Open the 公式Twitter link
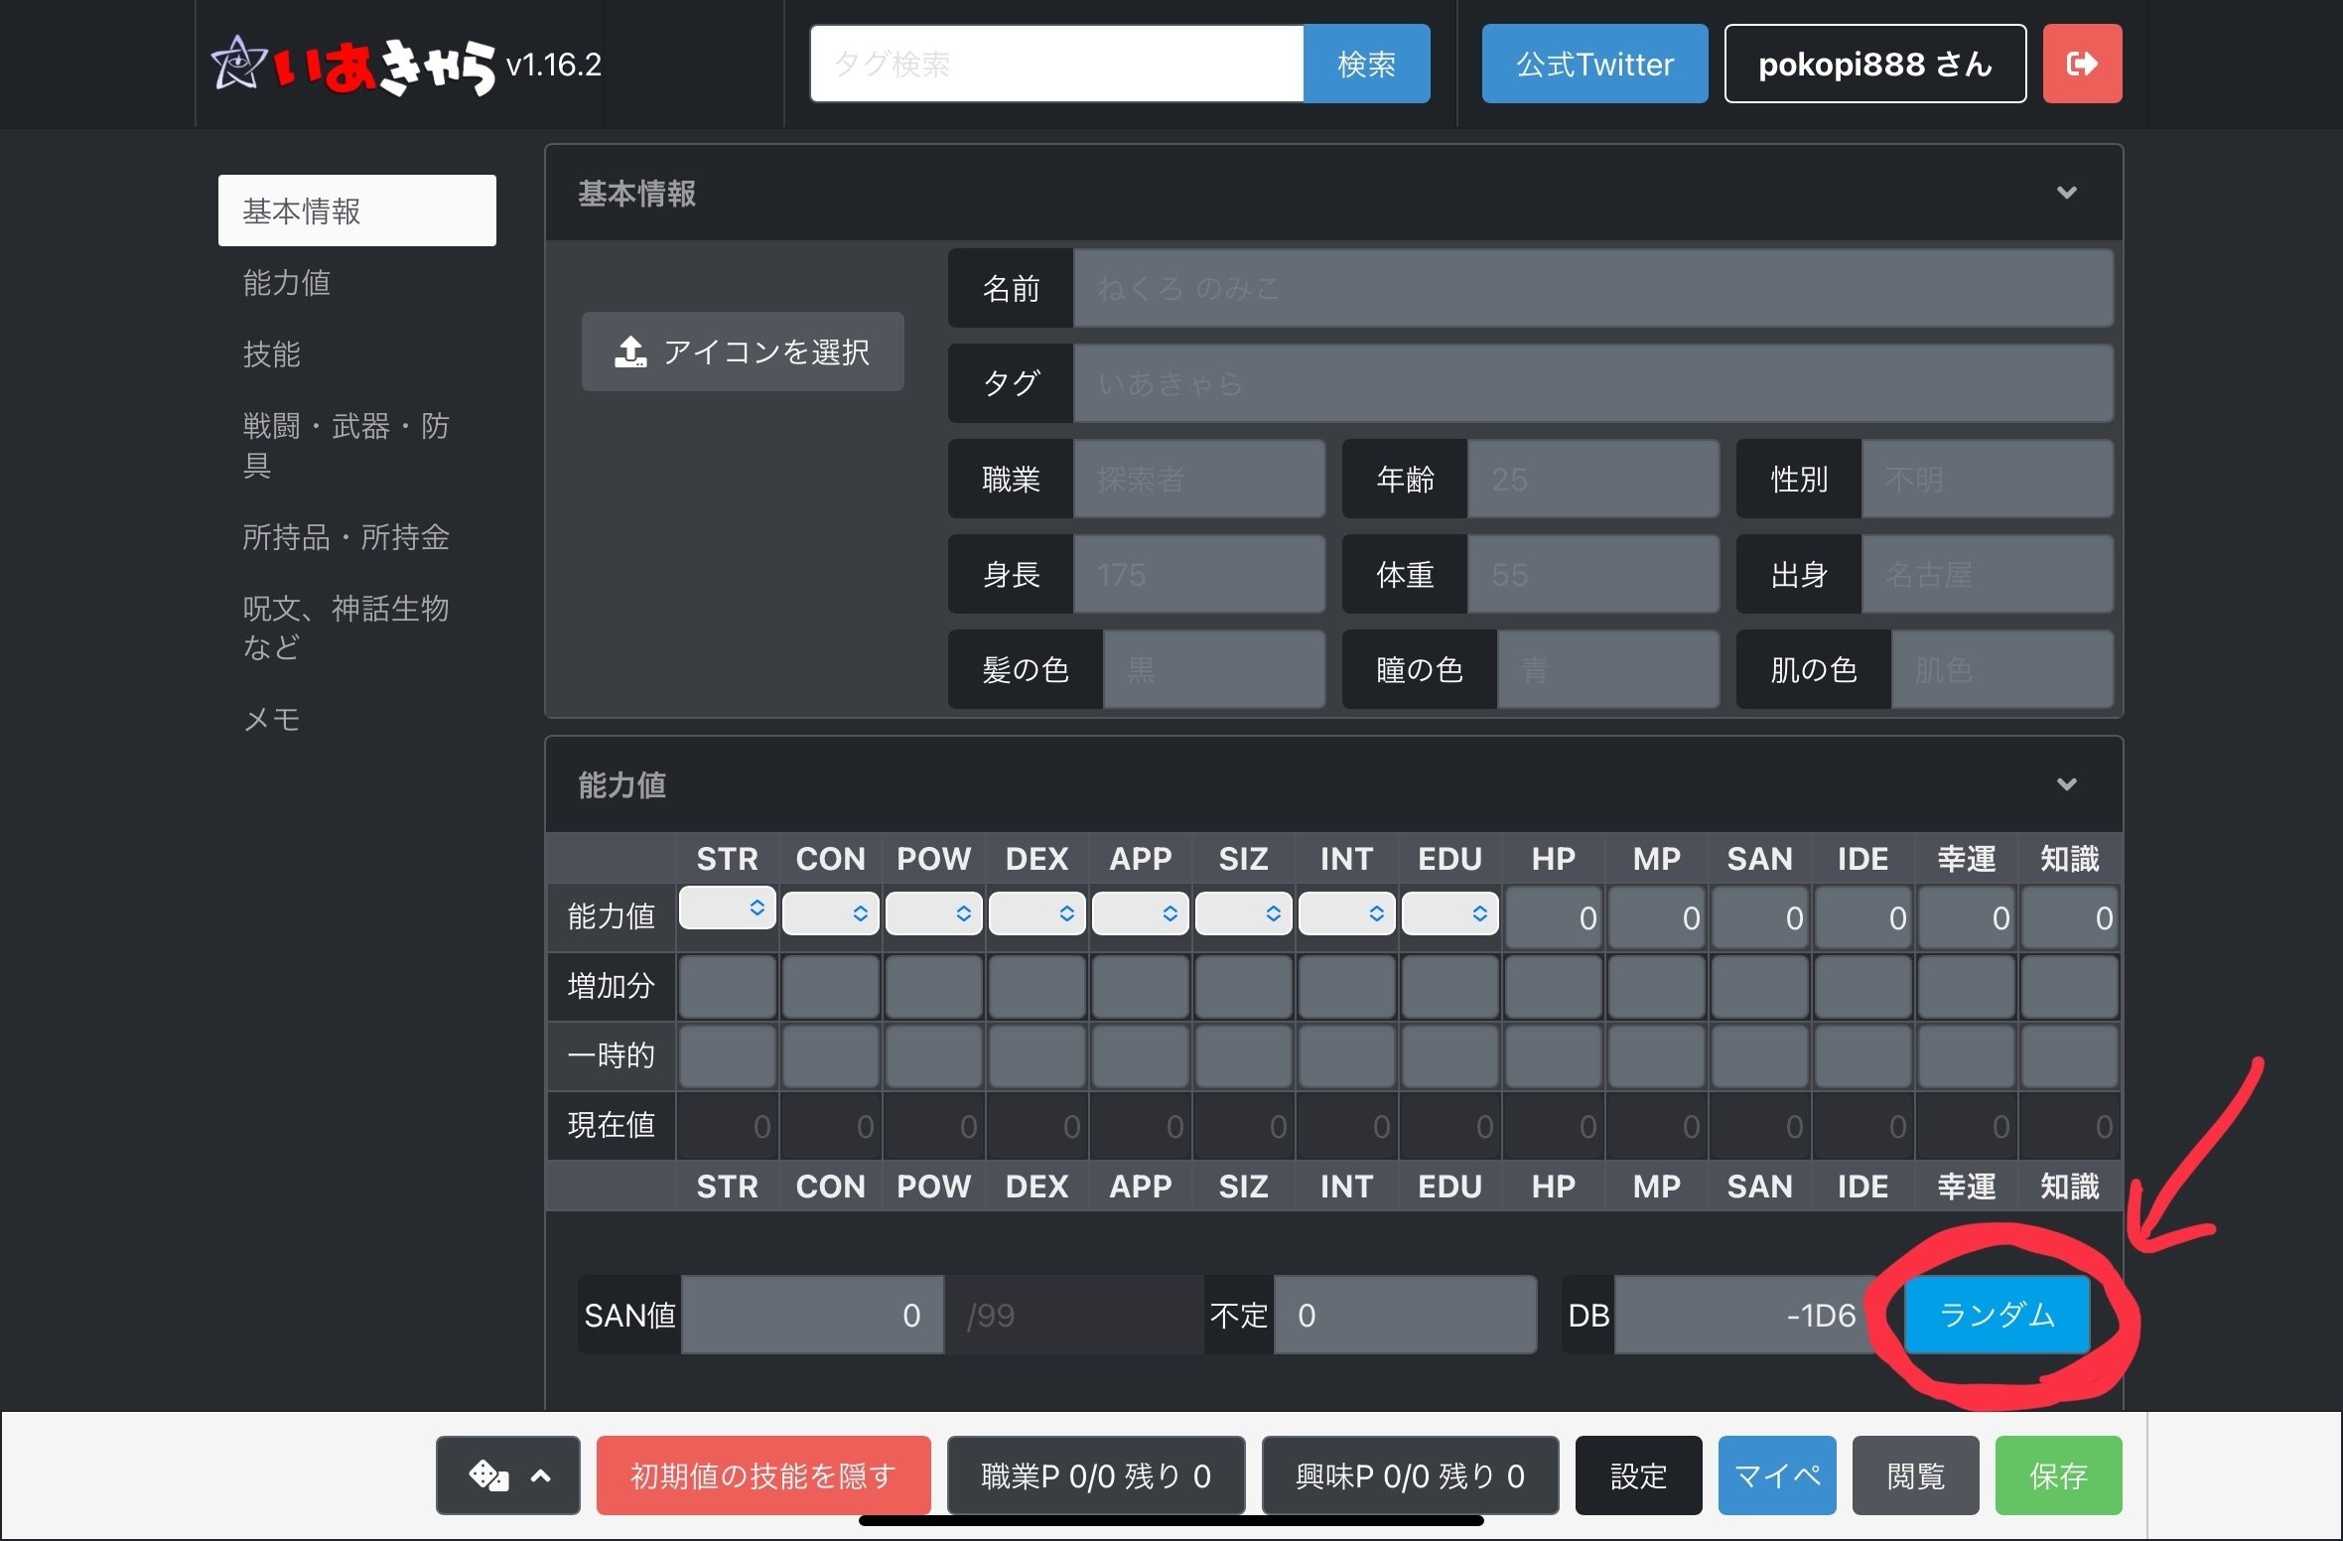2343x1541 pixels. [1594, 64]
